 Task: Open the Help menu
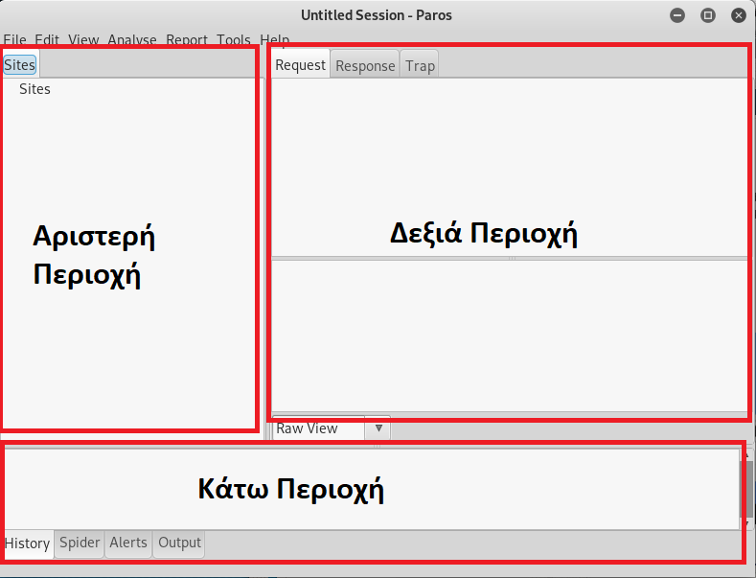275,39
